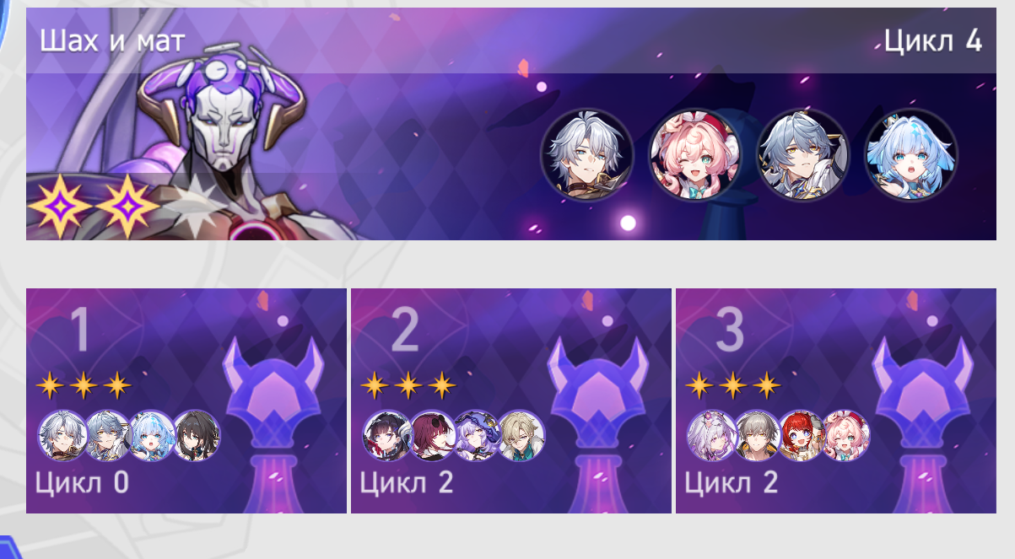Click the silver-haired character portrait in top banner

pos(587,155)
